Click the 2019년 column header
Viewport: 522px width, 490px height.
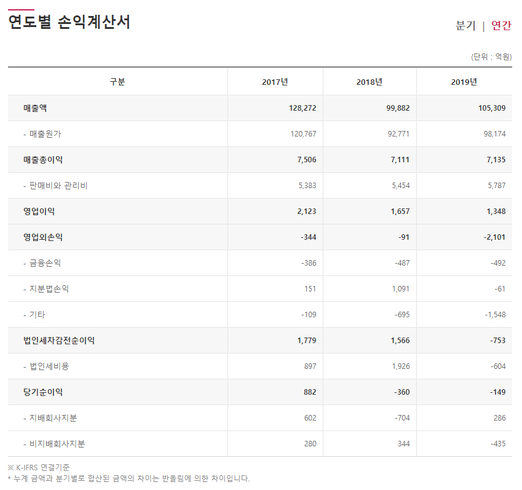coord(464,82)
